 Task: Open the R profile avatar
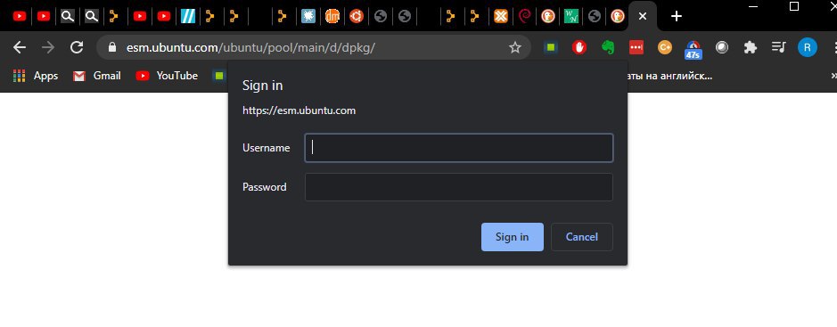point(807,47)
